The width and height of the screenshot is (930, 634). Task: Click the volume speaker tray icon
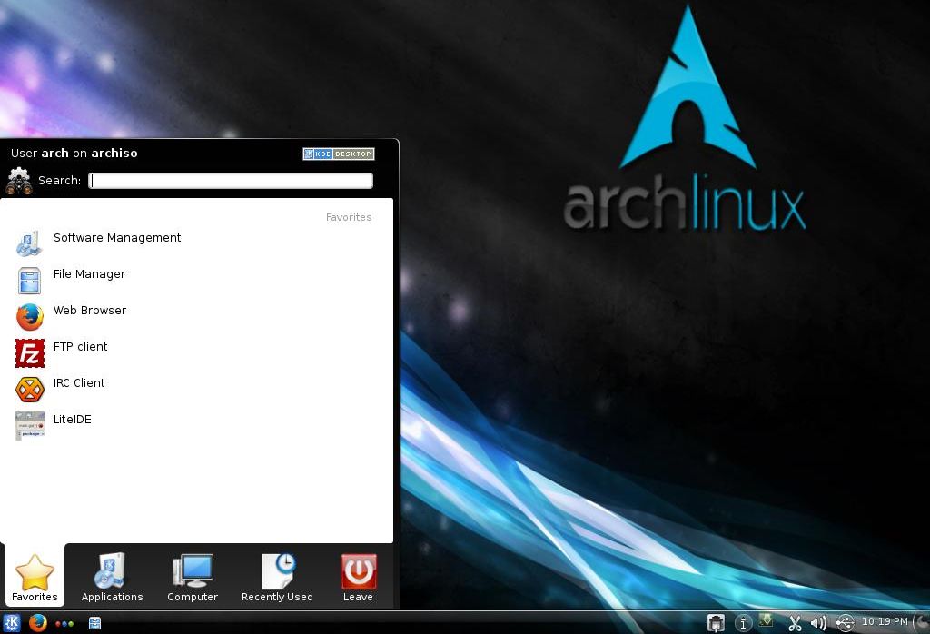818,623
